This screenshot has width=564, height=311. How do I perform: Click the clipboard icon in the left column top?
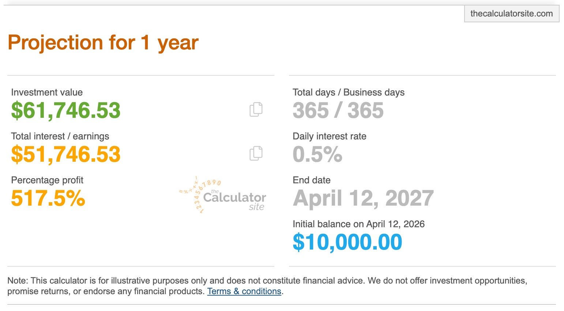coord(256,109)
